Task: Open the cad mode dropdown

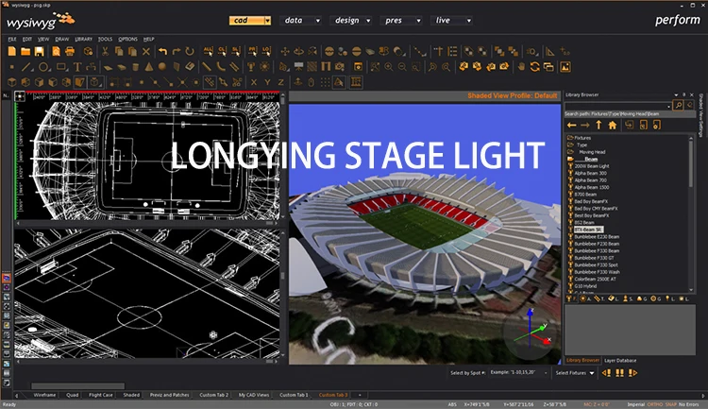Action: point(250,21)
